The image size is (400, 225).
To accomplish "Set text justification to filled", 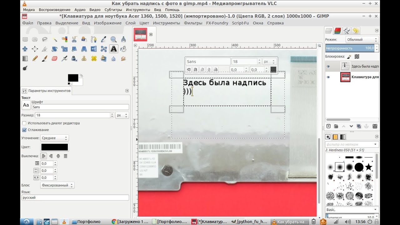I will pyautogui.click(x=66, y=156).
